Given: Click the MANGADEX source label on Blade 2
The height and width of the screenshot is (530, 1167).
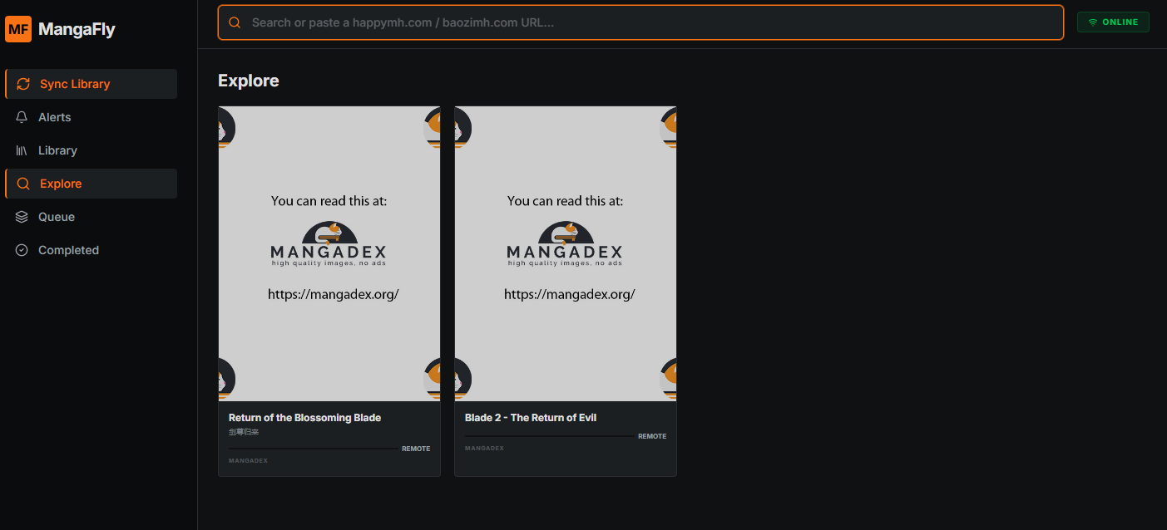Looking at the screenshot, I should (x=485, y=448).
